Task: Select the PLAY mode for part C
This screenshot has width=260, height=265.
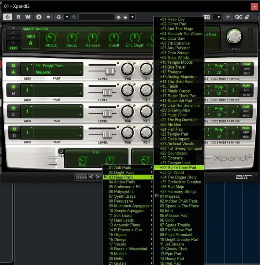Action: 246,107
